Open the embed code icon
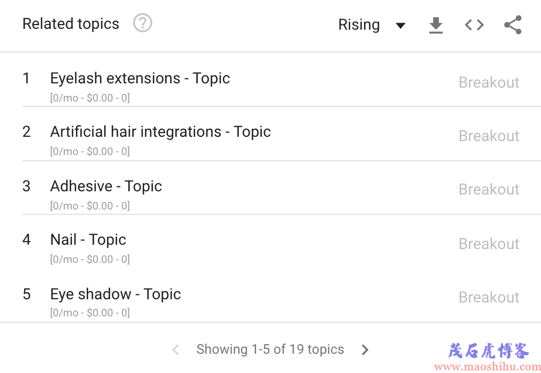Viewport: 541px width, 373px height. (x=474, y=25)
